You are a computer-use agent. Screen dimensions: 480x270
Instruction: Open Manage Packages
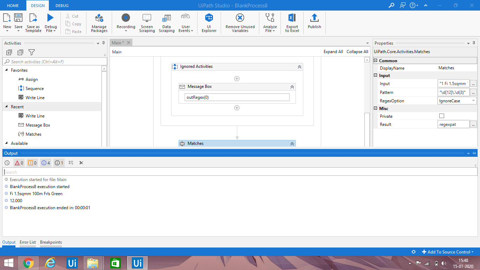point(99,23)
